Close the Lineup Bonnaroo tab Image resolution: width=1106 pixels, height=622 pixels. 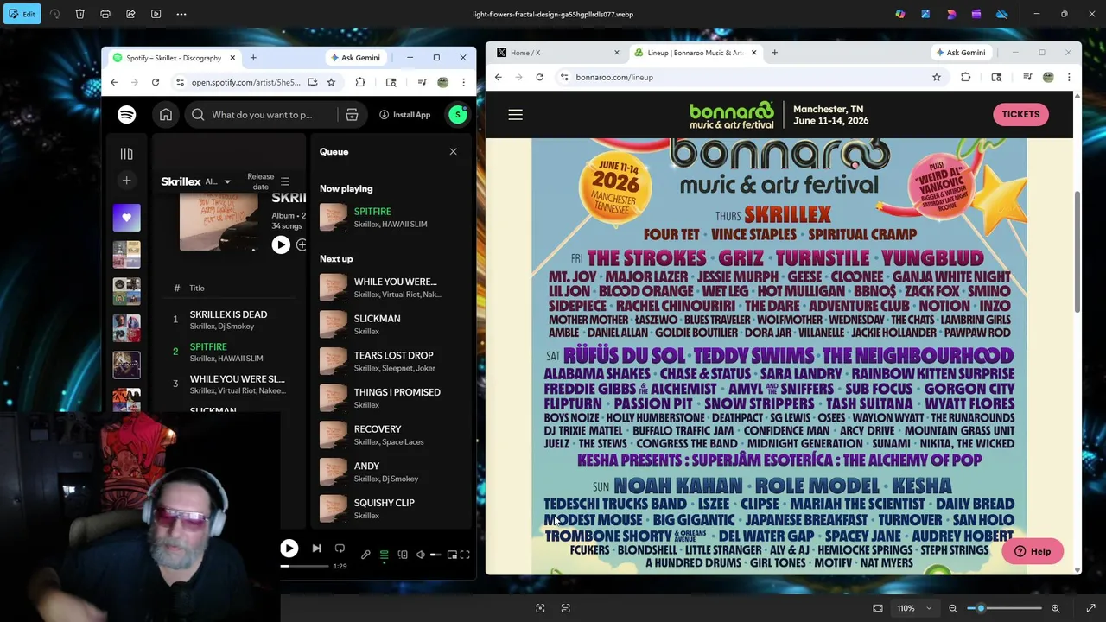click(753, 53)
